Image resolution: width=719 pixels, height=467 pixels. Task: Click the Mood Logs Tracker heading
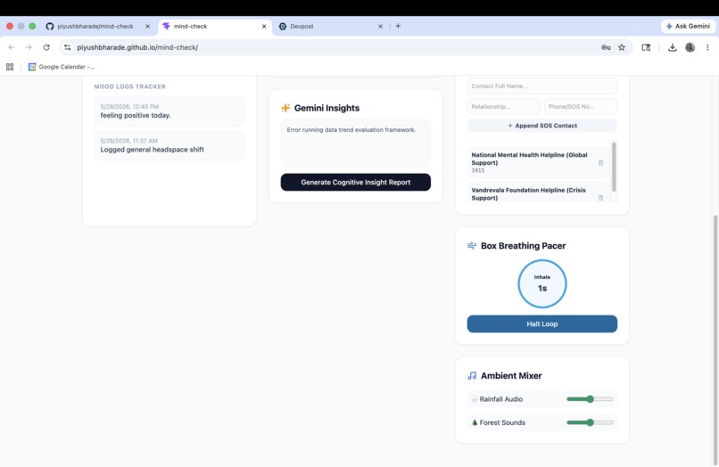(129, 86)
